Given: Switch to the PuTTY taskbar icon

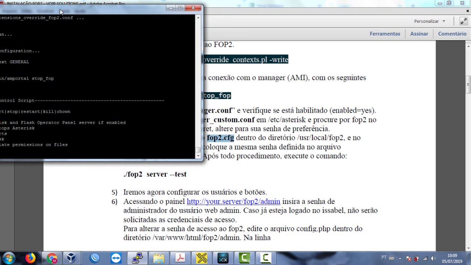Looking at the screenshot, I should click(137, 258).
